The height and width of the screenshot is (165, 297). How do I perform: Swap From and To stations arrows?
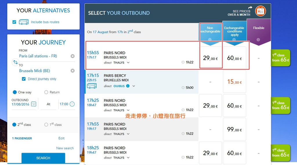click(x=15, y=62)
